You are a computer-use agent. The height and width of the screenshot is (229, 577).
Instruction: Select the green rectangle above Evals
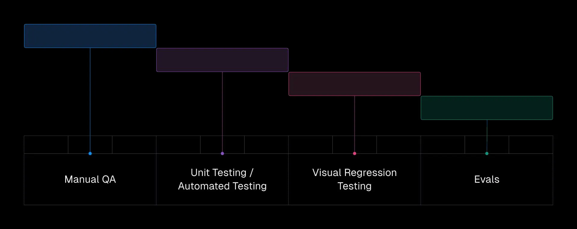(487, 108)
